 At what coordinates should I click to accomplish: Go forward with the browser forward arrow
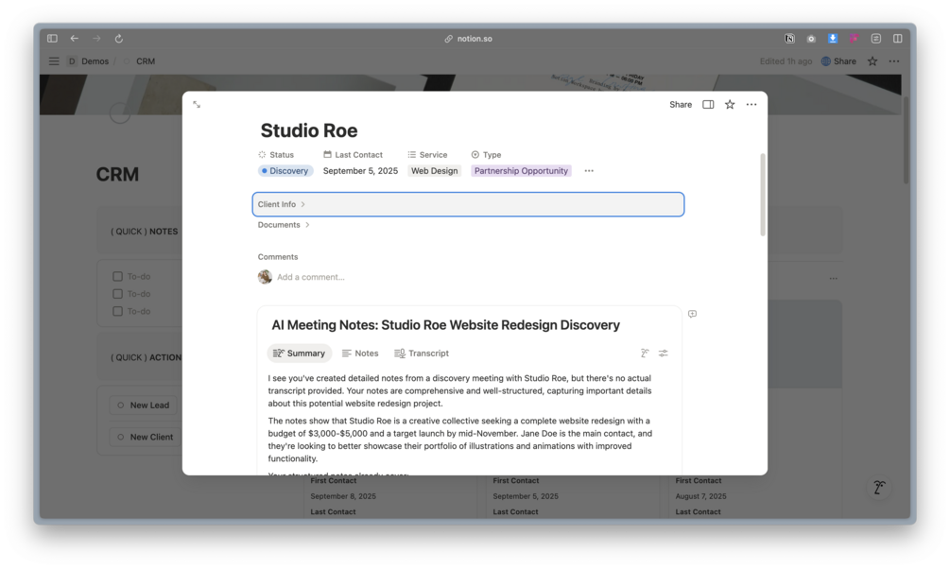tap(96, 38)
